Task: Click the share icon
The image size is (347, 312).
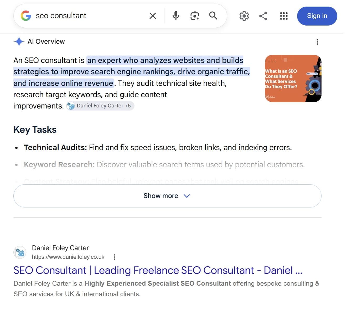Action: point(263,16)
